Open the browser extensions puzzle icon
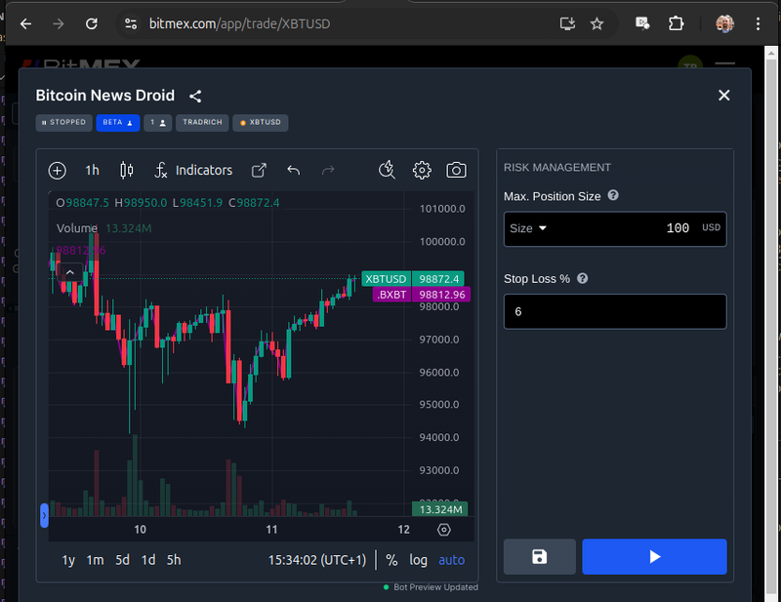 click(x=676, y=23)
